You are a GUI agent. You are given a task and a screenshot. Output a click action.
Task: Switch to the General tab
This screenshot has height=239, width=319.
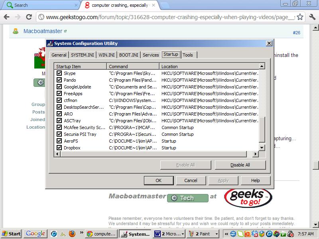pyautogui.click(x=59, y=55)
